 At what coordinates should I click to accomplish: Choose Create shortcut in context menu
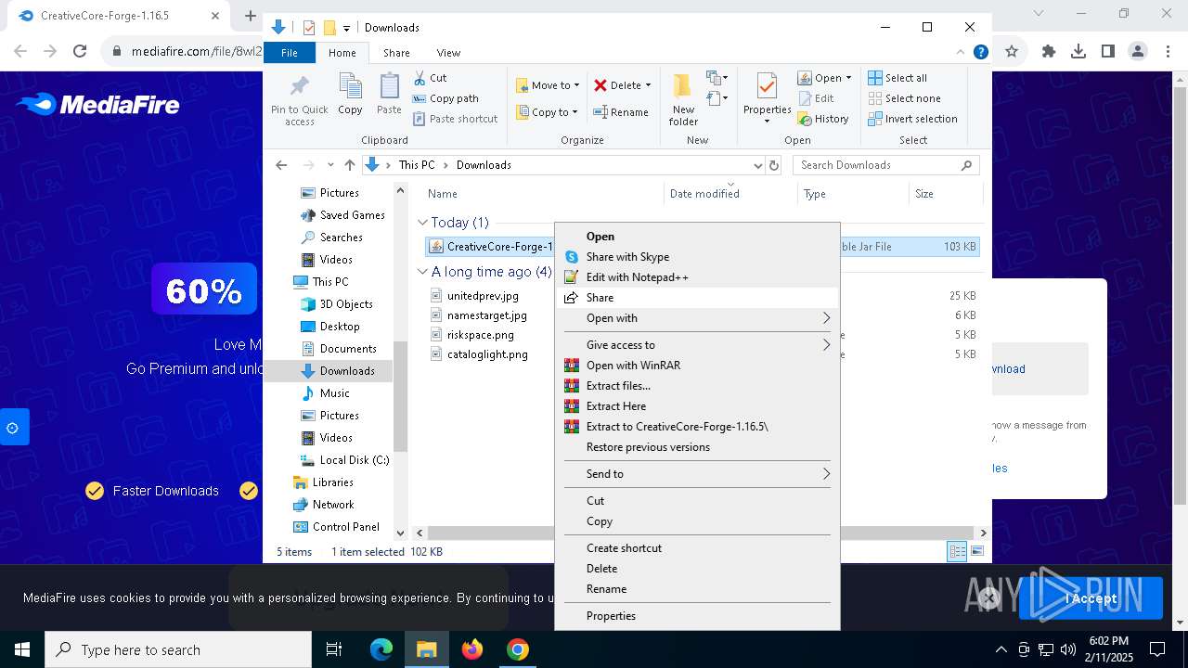(x=698, y=548)
